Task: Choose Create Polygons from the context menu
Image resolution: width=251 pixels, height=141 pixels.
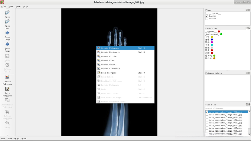Action: [125, 48]
